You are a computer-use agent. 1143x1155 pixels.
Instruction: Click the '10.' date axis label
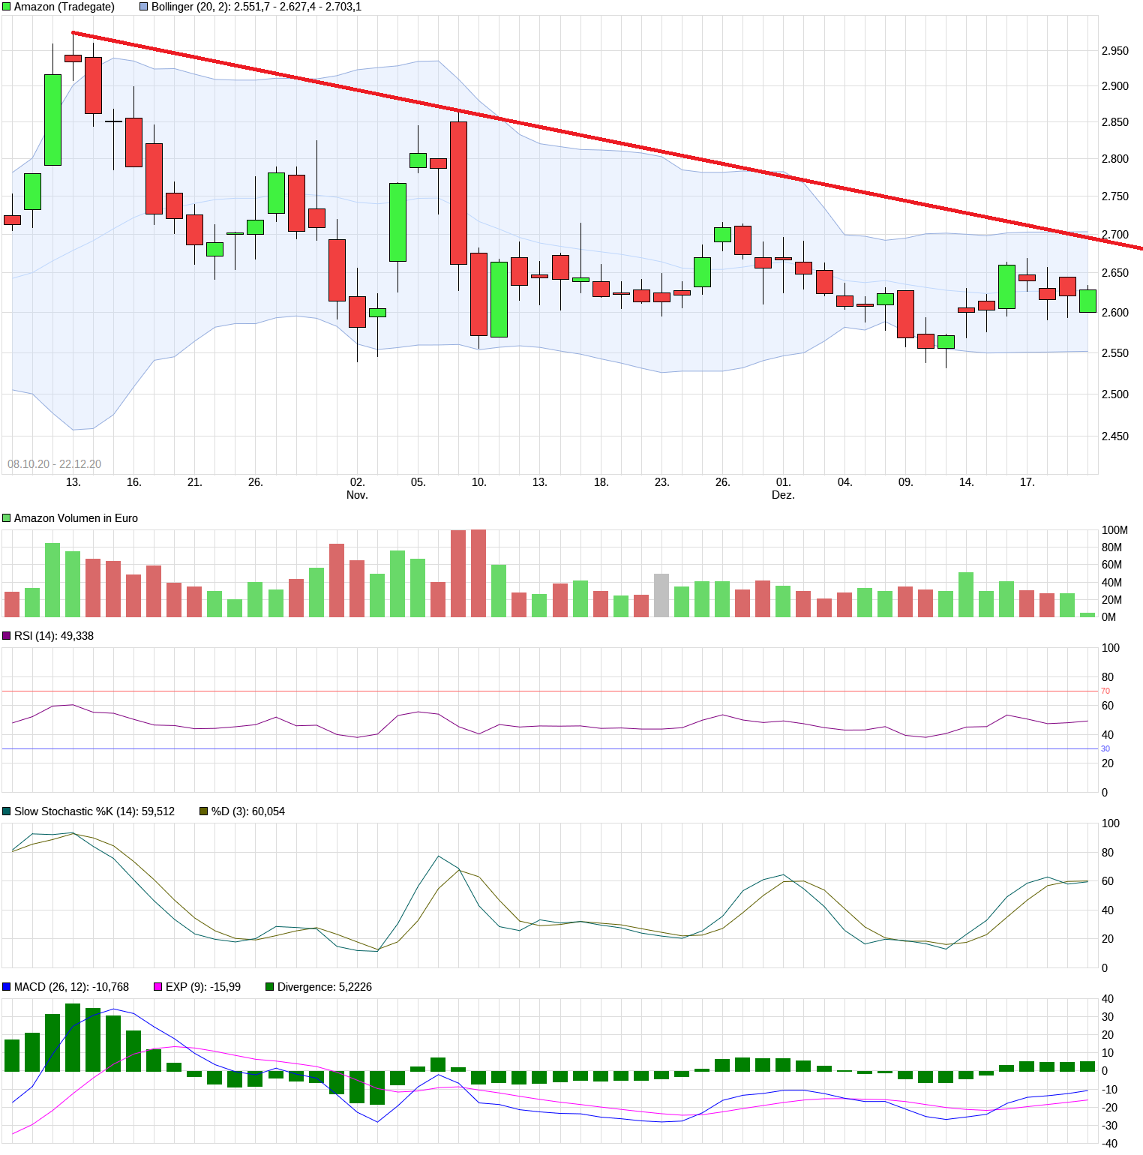click(x=478, y=482)
